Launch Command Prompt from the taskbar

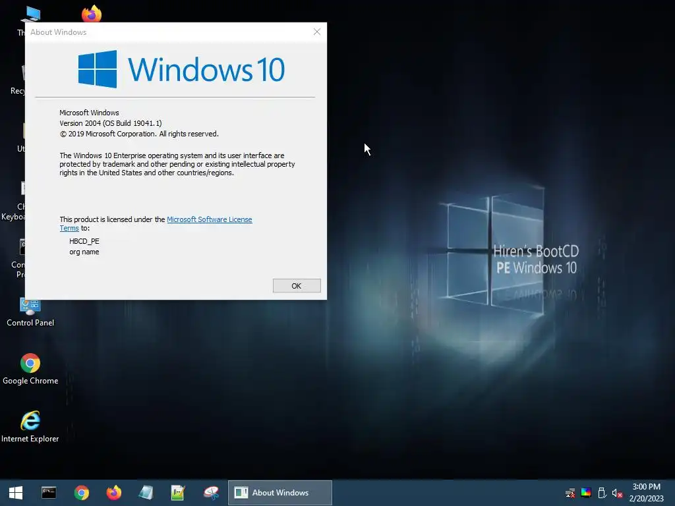point(49,493)
